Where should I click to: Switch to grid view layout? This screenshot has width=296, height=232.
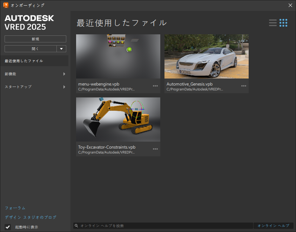pos(283,23)
